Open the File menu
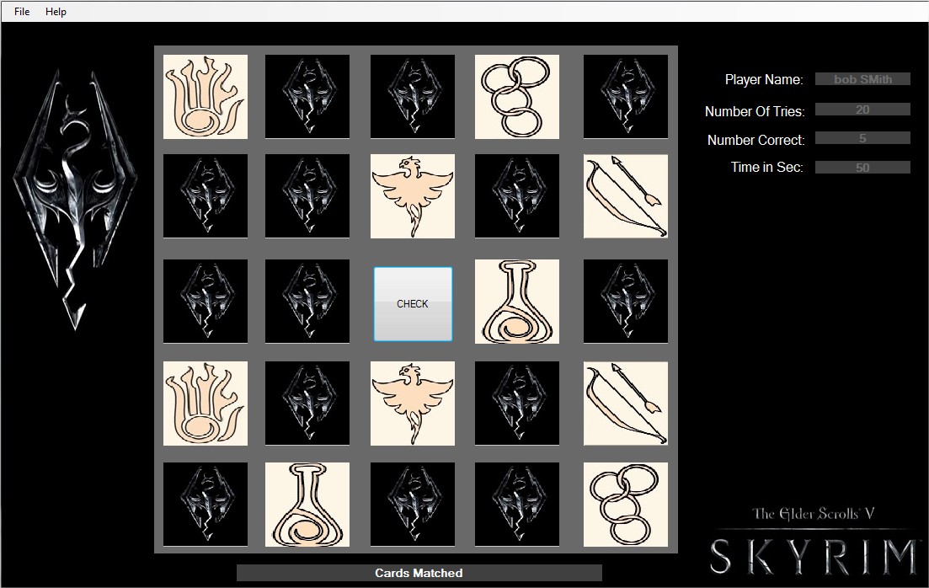This screenshot has width=929, height=588. (x=22, y=12)
